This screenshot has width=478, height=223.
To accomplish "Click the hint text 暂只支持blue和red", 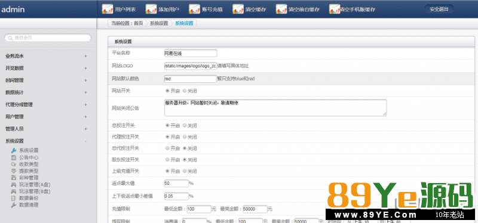I will [x=235, y=79].
